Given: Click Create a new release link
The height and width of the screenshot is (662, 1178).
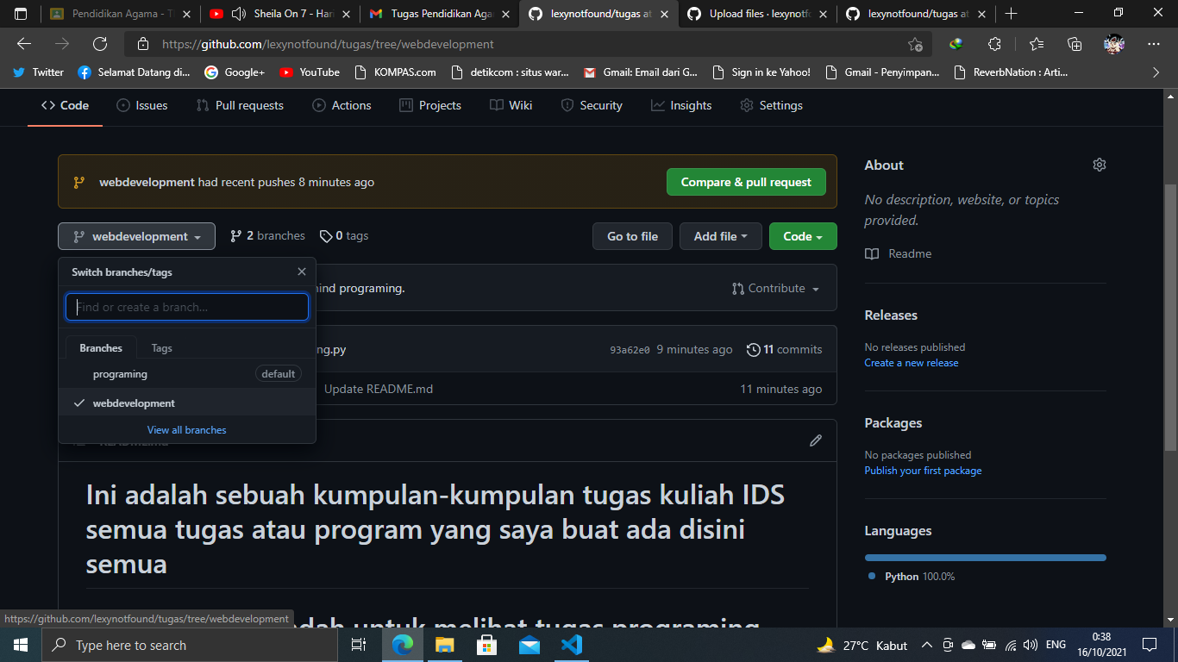Looking at the screenshot, I should 912,363.
